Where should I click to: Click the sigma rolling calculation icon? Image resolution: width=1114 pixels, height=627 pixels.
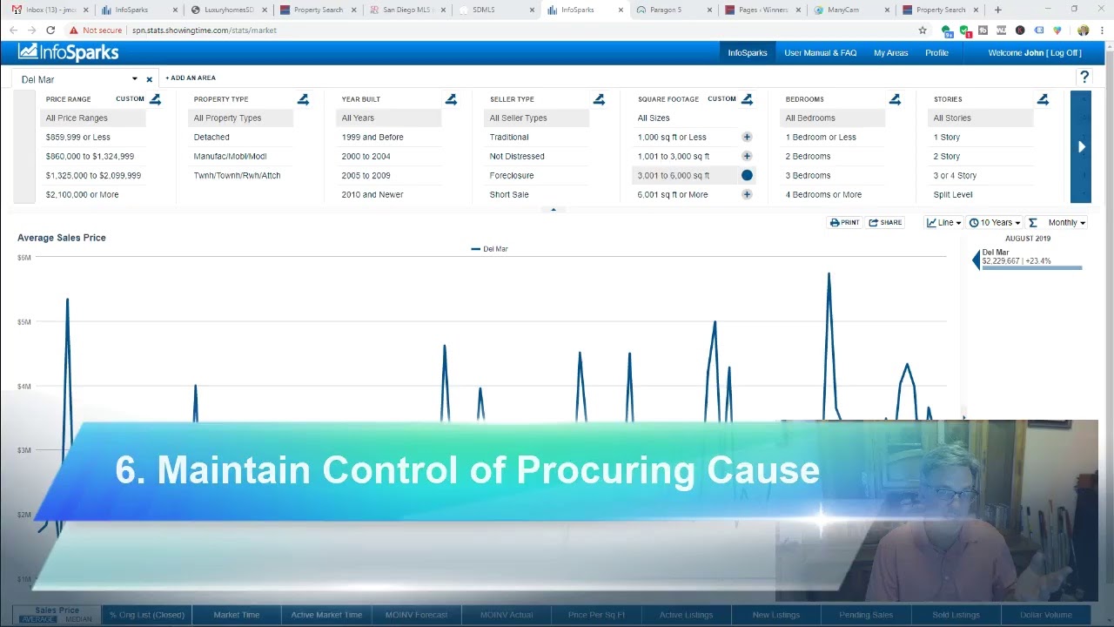(1033, 222)
